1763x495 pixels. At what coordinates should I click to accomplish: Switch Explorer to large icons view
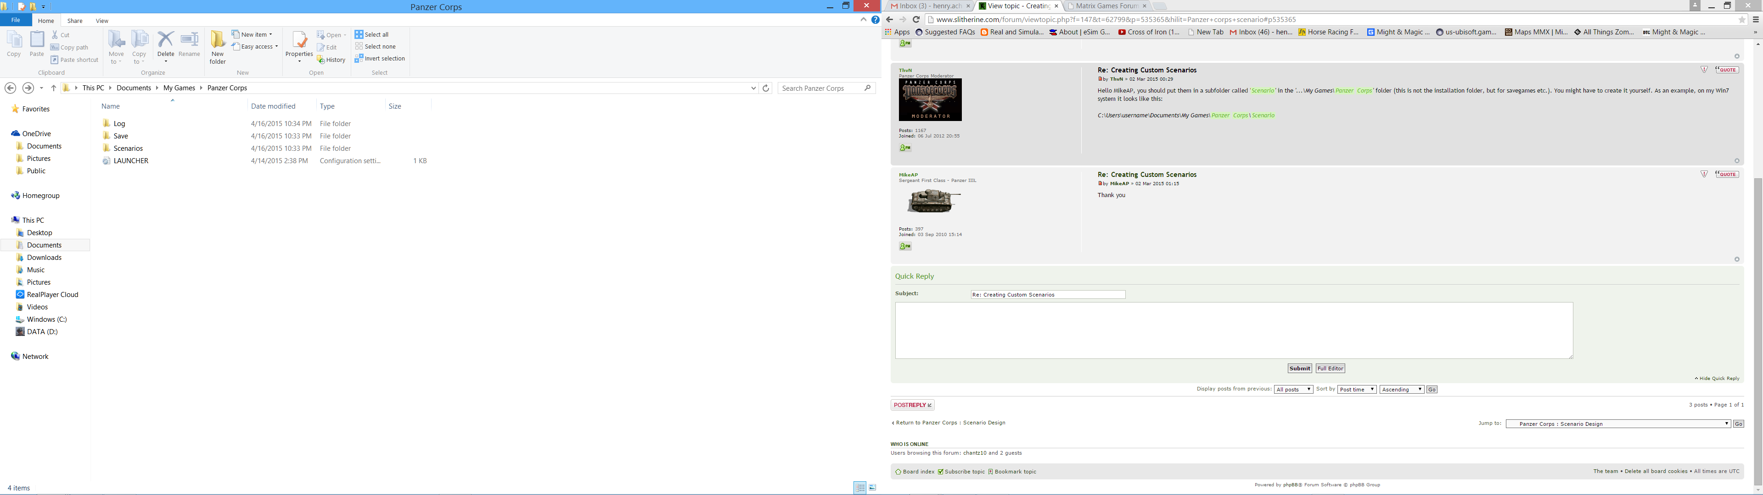pyautogui.click(x=873, y=488)
